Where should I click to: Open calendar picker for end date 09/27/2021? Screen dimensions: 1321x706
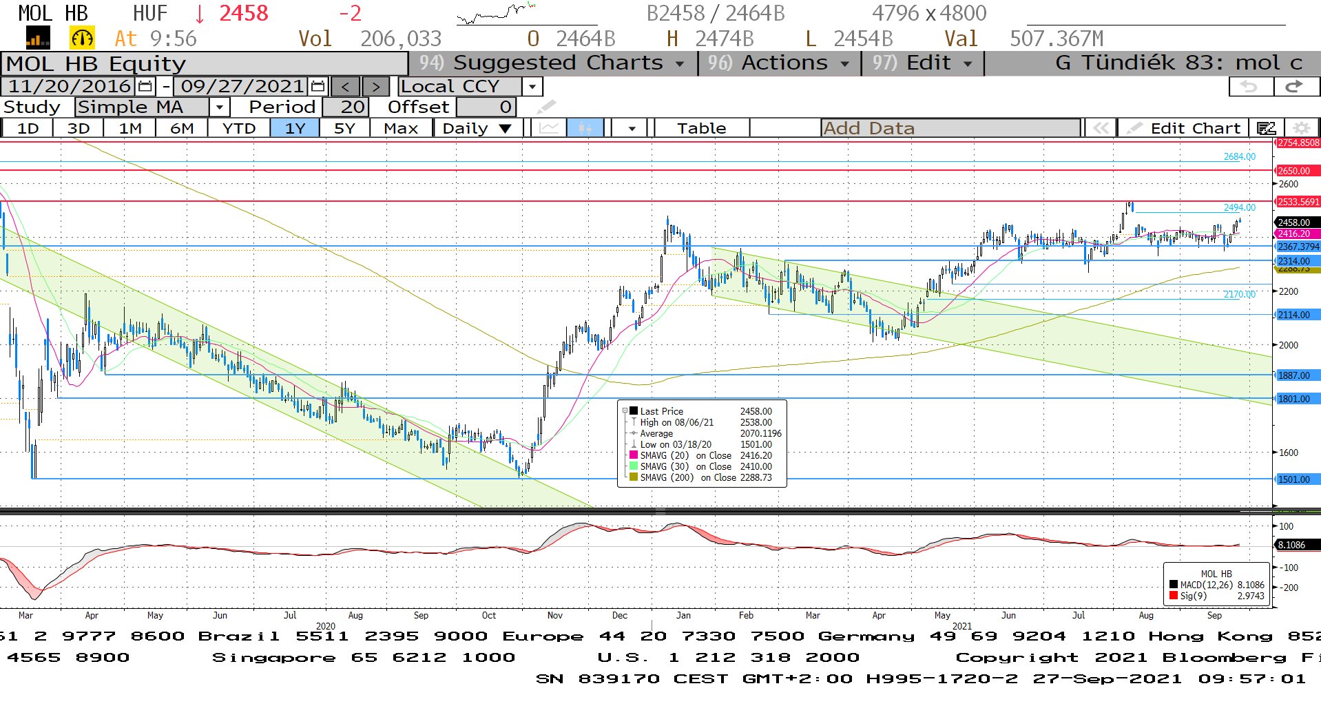(318, 86)
